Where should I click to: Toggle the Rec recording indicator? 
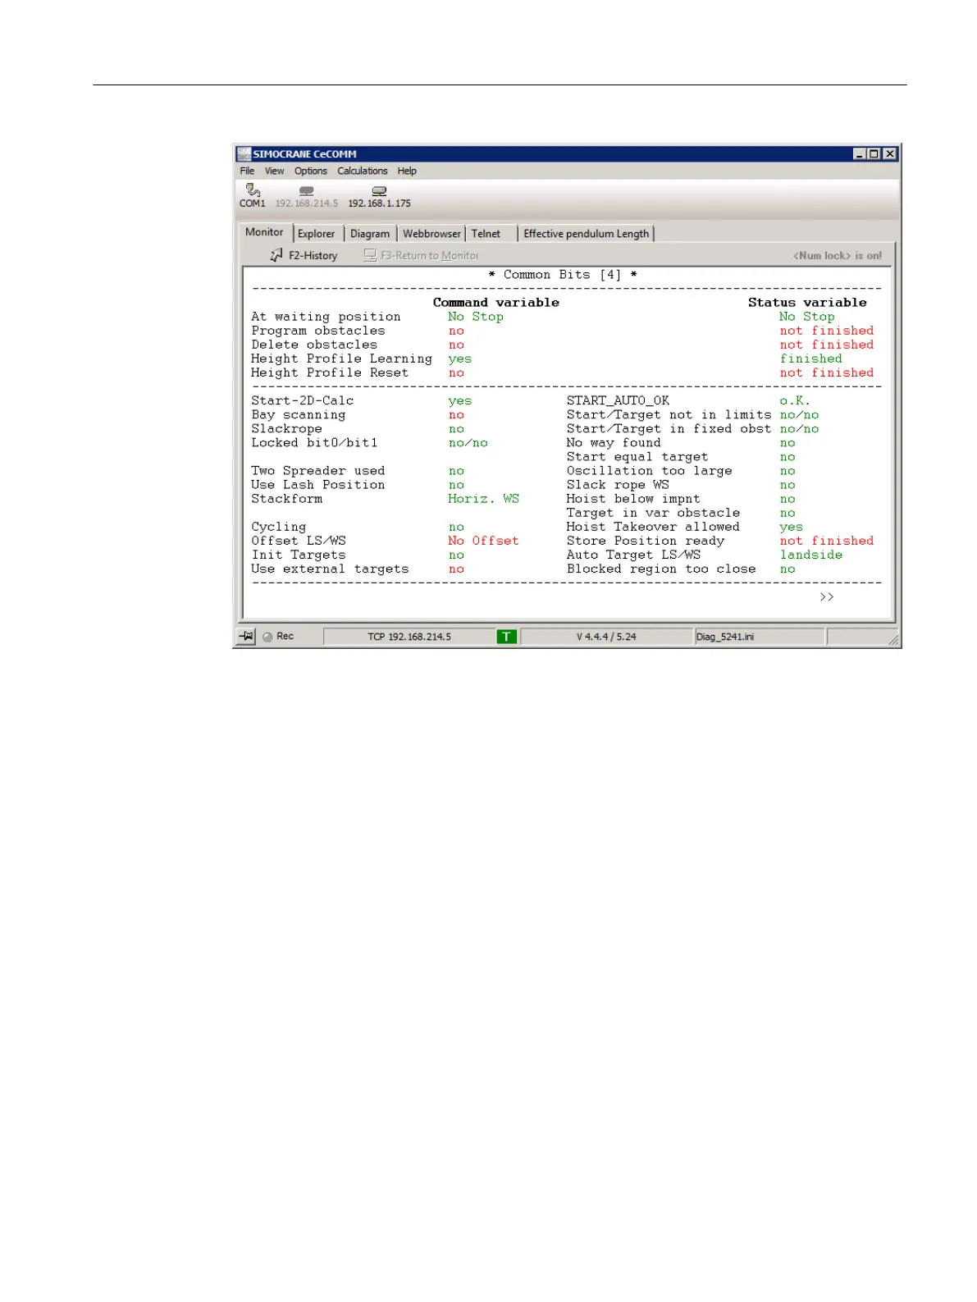[x=278, y=637]
